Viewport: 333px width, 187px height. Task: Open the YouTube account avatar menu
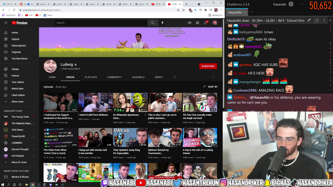pos(215,23)
